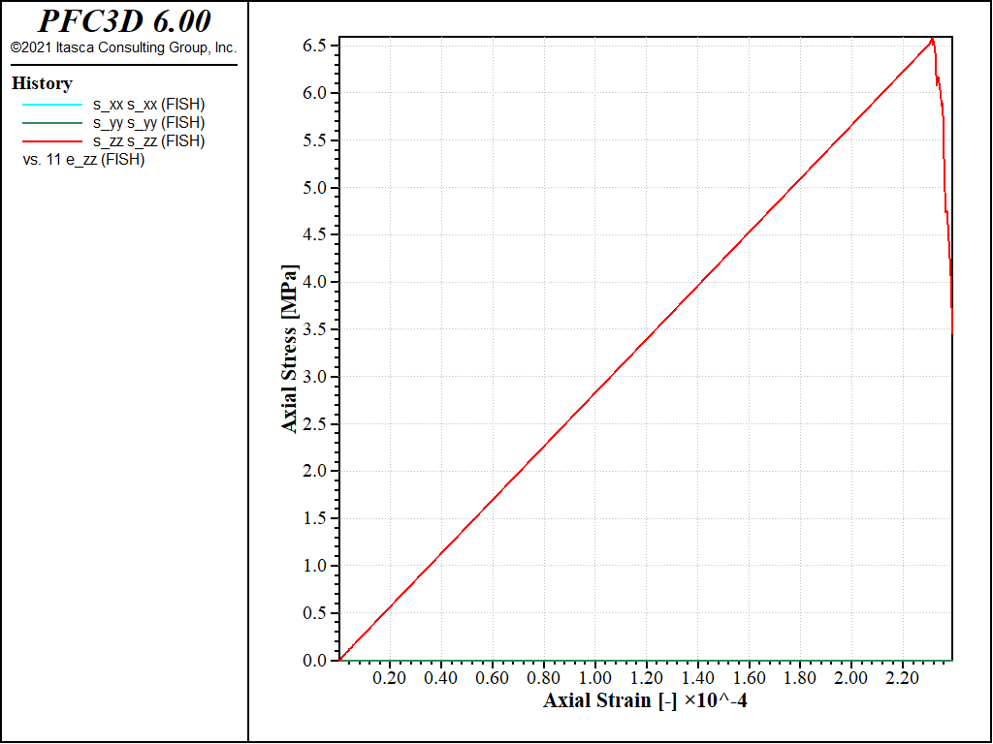This screenshot has width=993, height=744.
Task: Click the 0.0 y-axis tick label
Action: 315,661
